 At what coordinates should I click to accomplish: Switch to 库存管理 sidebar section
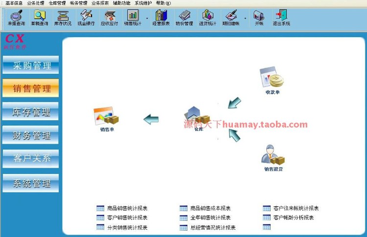pyautogui.click(x=31, y=111)
